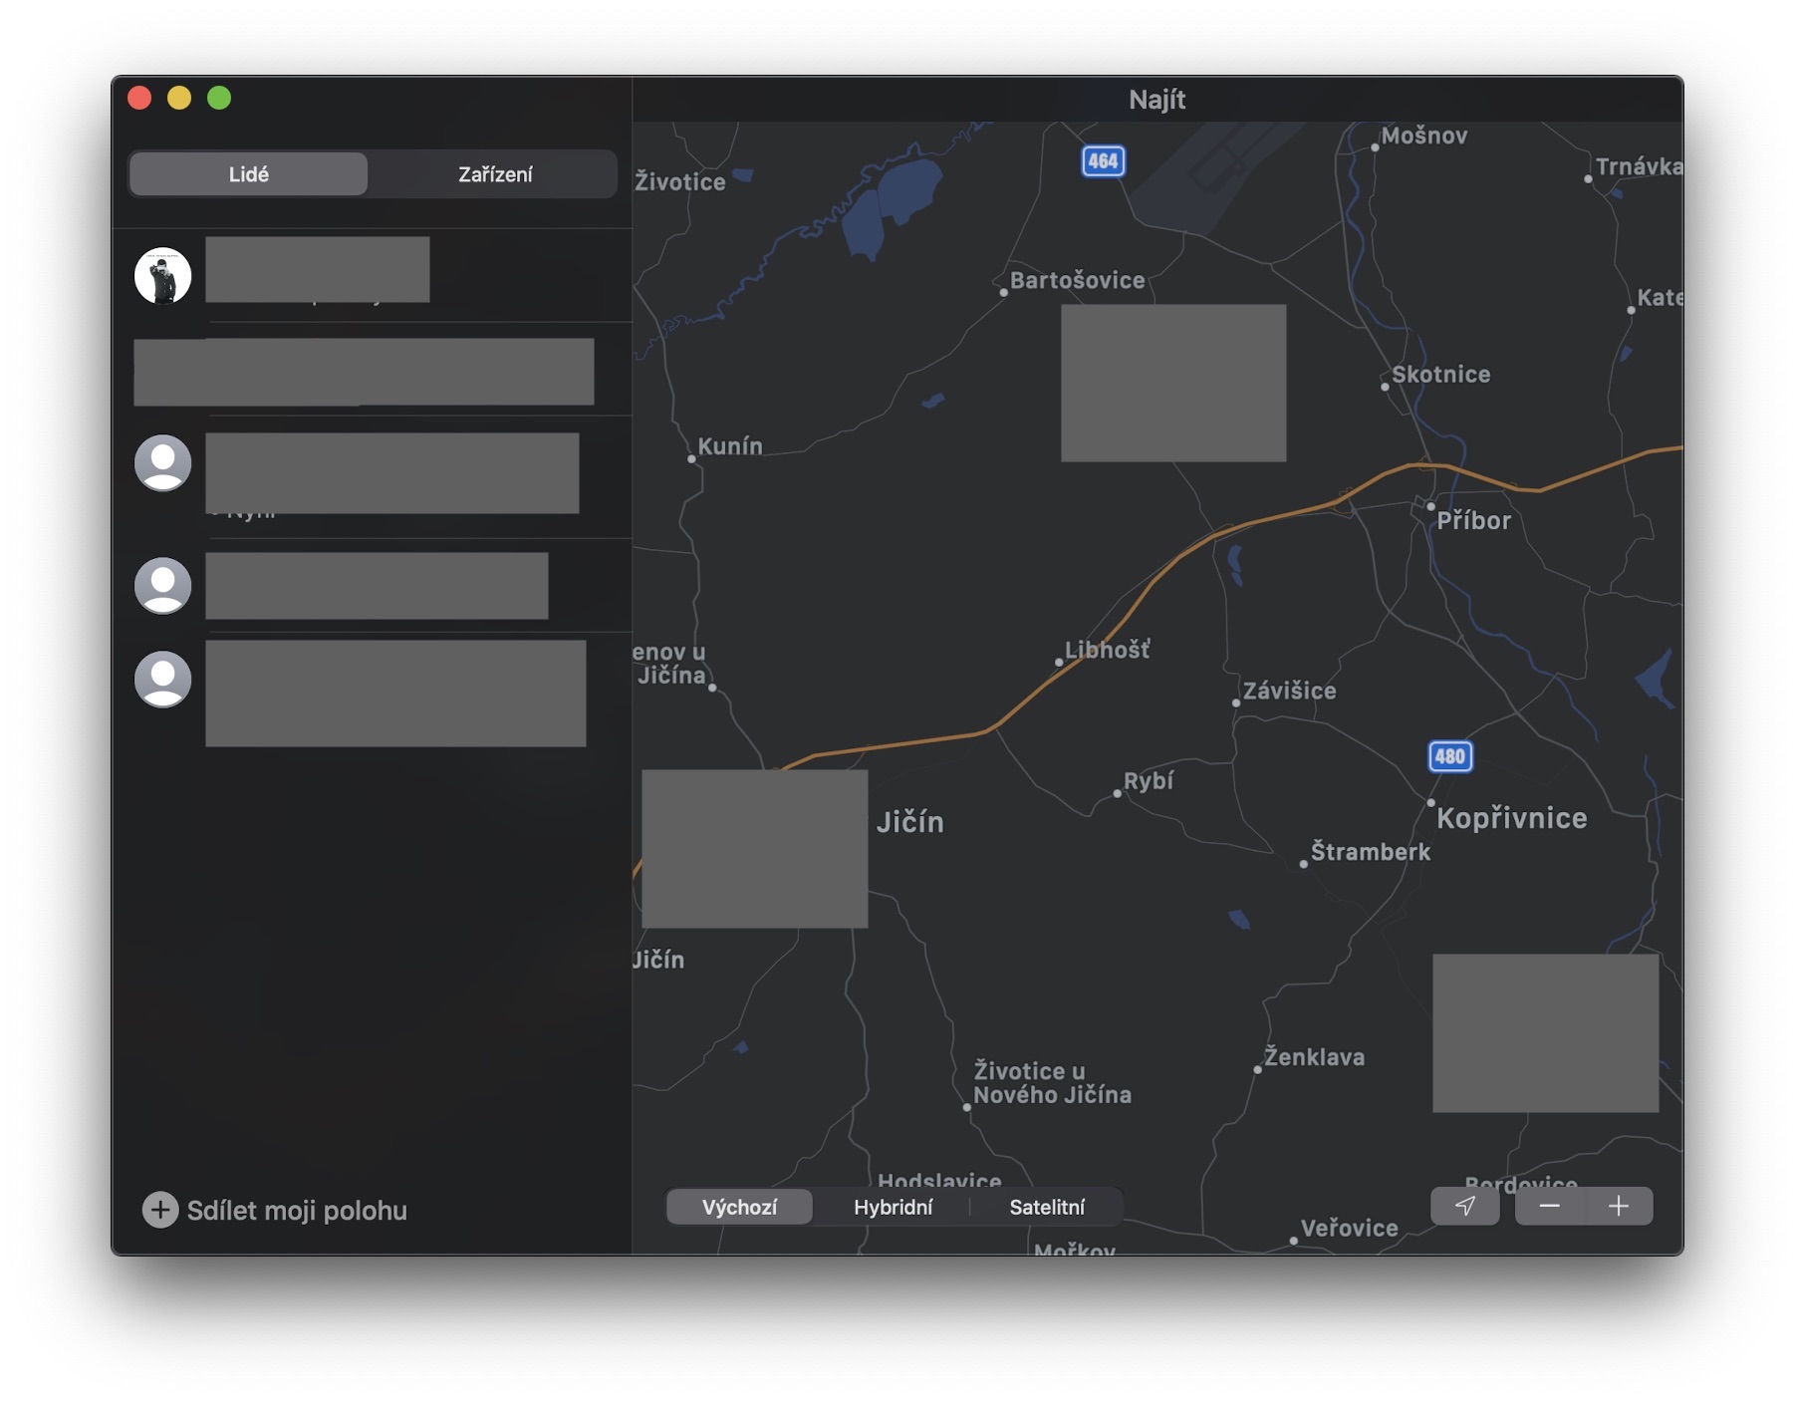
Task: Click the Veřovice label on map
Action: 1349,1229
